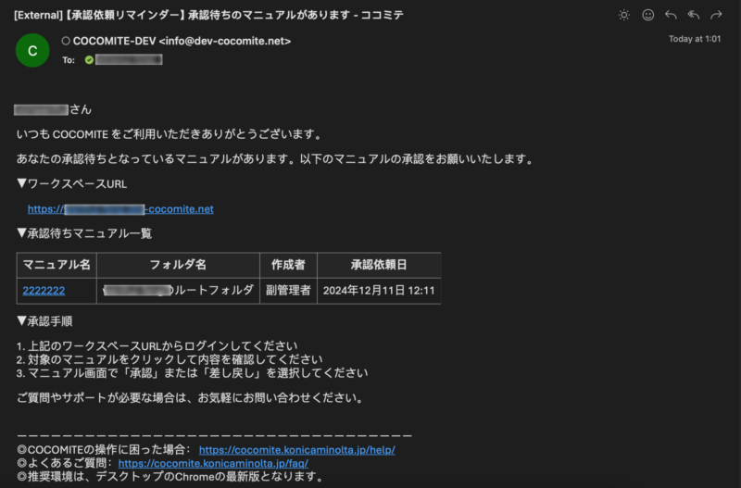Click the ▼ワークスペースURL heading

tap(72, 183)
